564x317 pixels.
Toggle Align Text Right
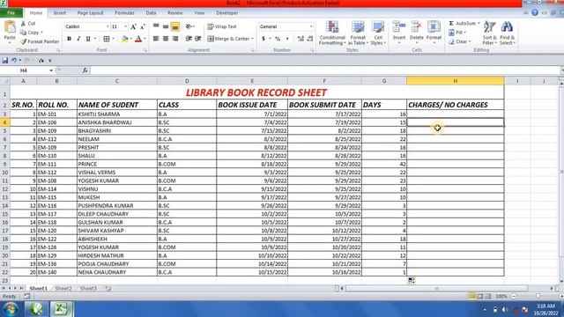pyautogui.click(x=175, y=39)
